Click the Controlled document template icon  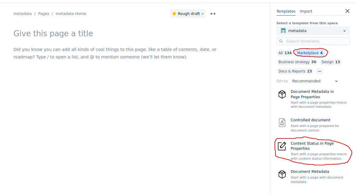[x=282, y=123]
